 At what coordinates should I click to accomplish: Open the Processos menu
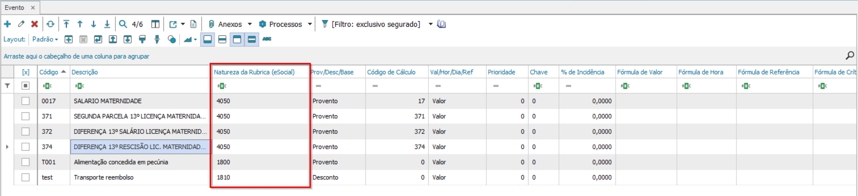[x=280, y=24]
